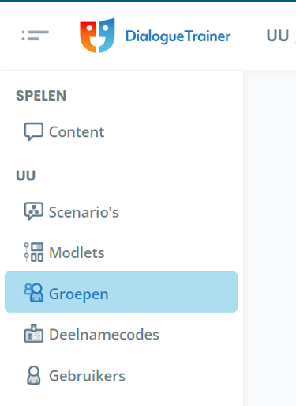
Task: Click the SPELEN section heading
Action: (41, 96)
